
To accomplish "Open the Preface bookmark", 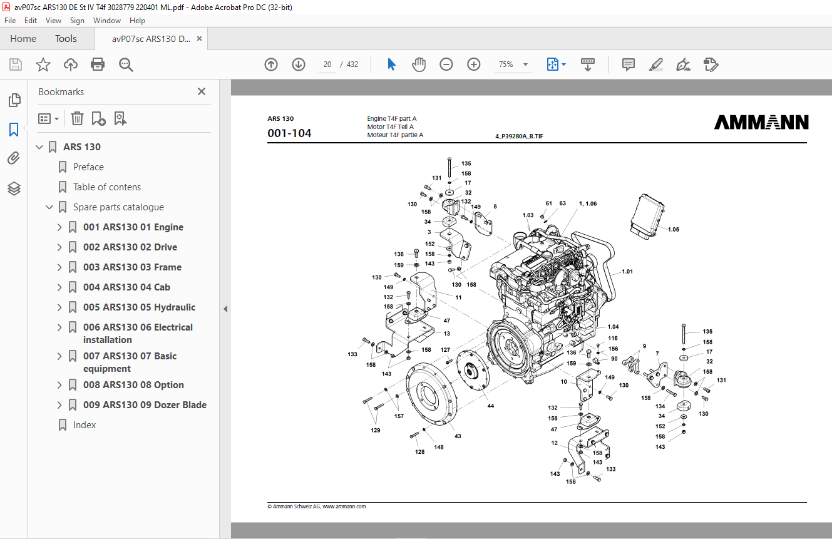I will [88, 167].
